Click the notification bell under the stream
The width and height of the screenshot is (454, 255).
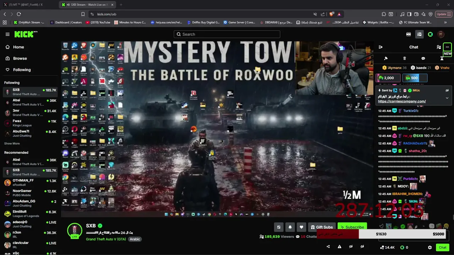point(290,227)
